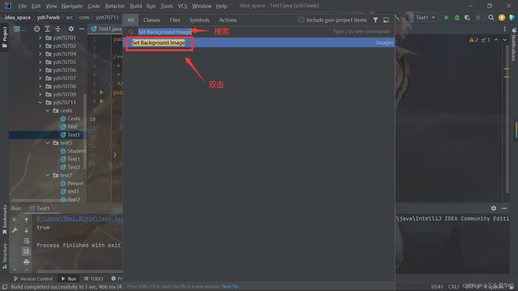
Task: Switch to the Classes search tab
Action: click(152, 20)
